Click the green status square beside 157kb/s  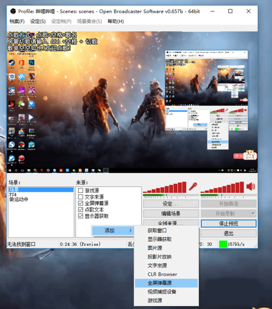[x=223, y=244]
